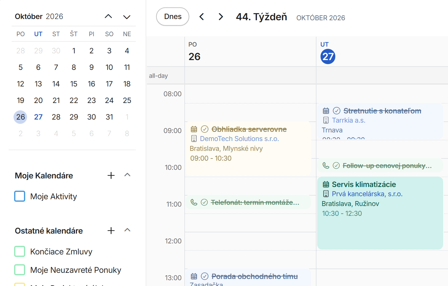The image size is (448, 286).
Task: Click the completed checkmark on Telefonát: termín montáže
Action: point(204,202)
